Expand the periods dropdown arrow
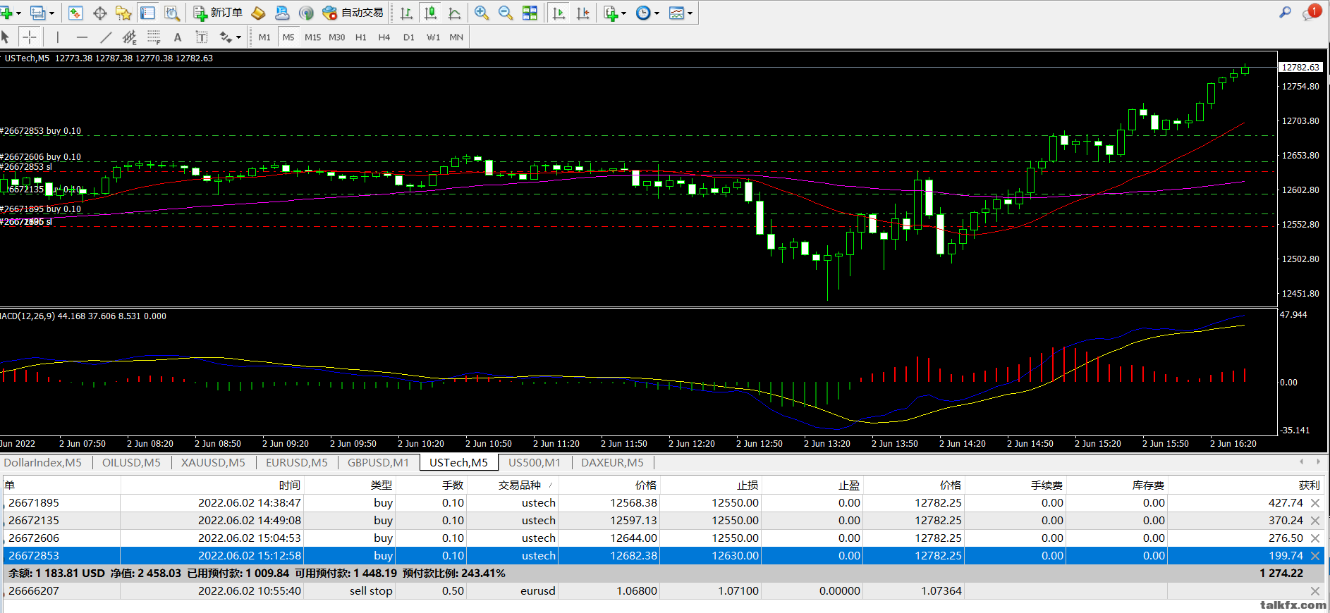Screen dimensions: 1330x613 point(657,13)
